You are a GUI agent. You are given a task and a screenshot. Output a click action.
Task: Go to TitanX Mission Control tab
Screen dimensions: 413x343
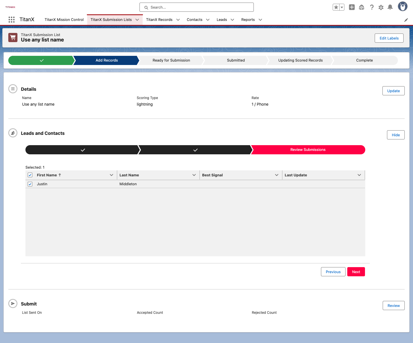64,20
